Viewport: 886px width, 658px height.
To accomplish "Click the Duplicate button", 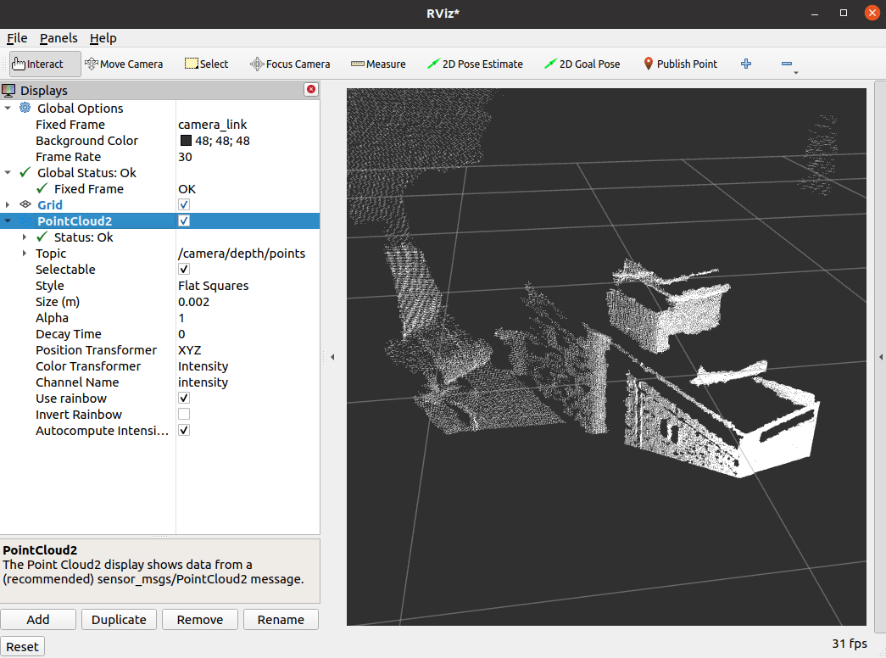I will [x=119, y=620].
